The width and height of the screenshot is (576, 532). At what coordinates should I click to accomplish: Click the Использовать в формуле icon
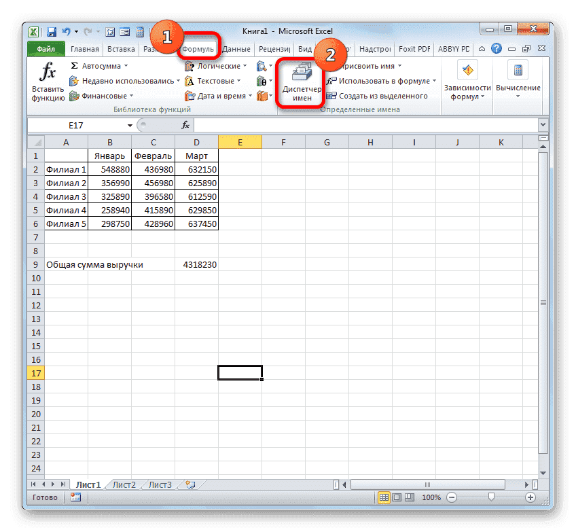pyautogui.click(x=376, y=81)
